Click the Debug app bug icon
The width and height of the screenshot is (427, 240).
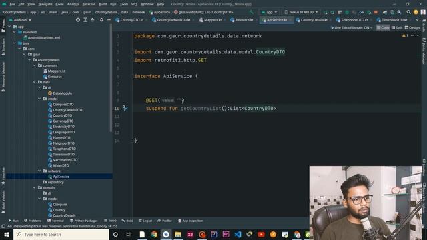tap(347, 12)
